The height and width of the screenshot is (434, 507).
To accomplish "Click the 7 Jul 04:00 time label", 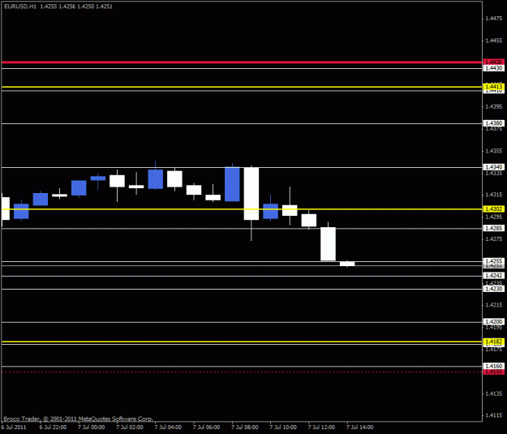I will [168, 428].
